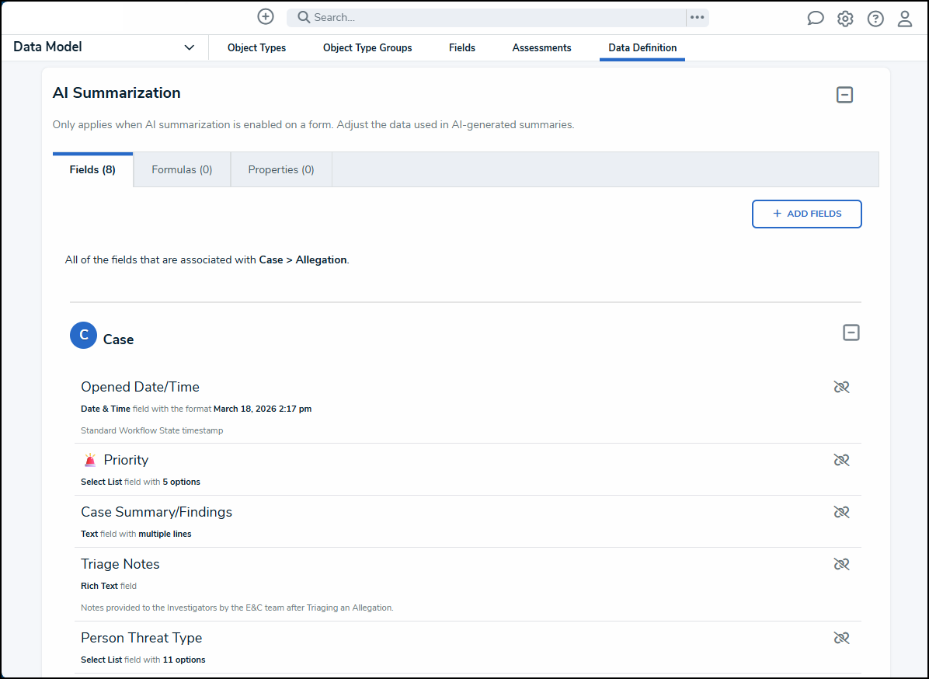Switch to the Formulas (0) tab
This screenshot has width=929, height=679.
click(182, 169)
